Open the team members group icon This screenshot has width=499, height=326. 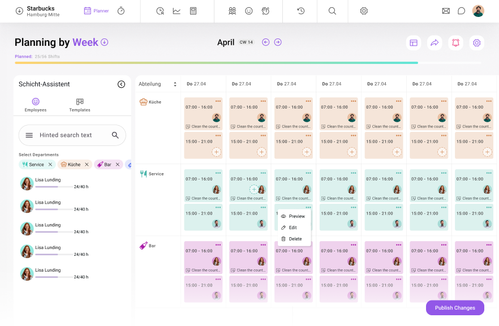[232, 11]
